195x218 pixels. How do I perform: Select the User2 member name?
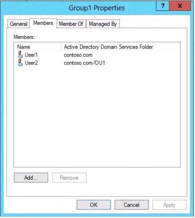click(31, 63)
